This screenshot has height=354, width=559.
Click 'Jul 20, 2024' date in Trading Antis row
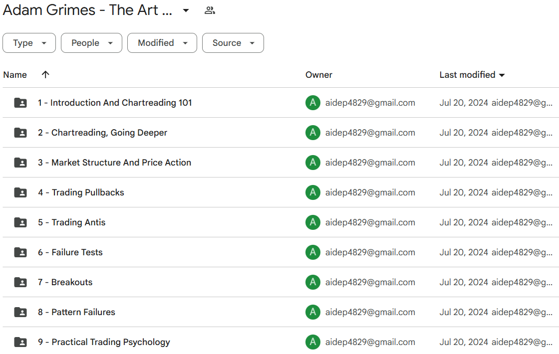tap(464, 222)
